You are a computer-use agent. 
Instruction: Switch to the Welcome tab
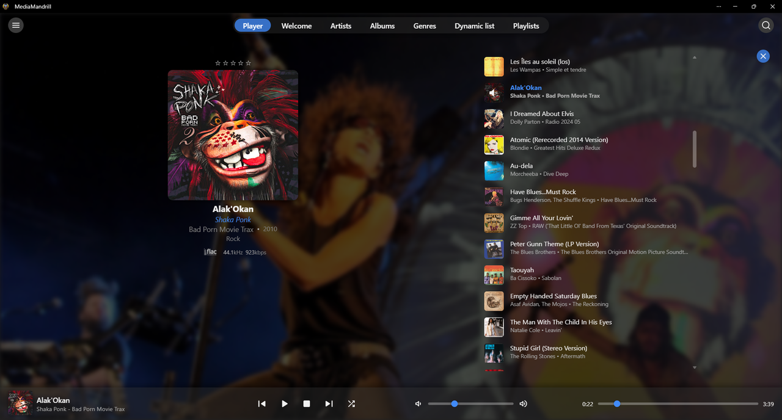point(296,26)
